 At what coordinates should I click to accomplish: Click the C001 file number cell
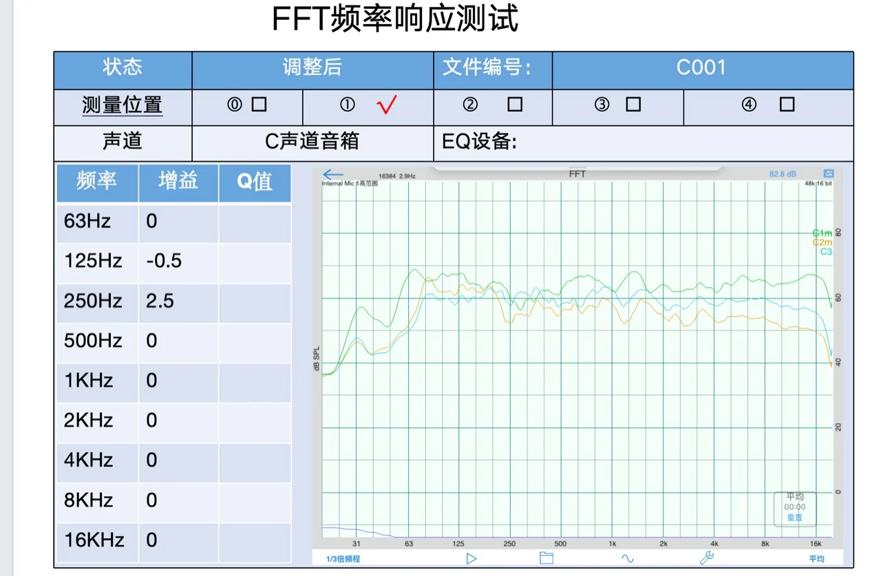tap(703, 70)
